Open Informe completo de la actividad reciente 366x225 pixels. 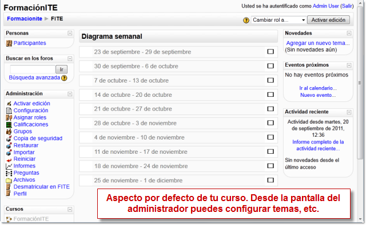point(318,145)
